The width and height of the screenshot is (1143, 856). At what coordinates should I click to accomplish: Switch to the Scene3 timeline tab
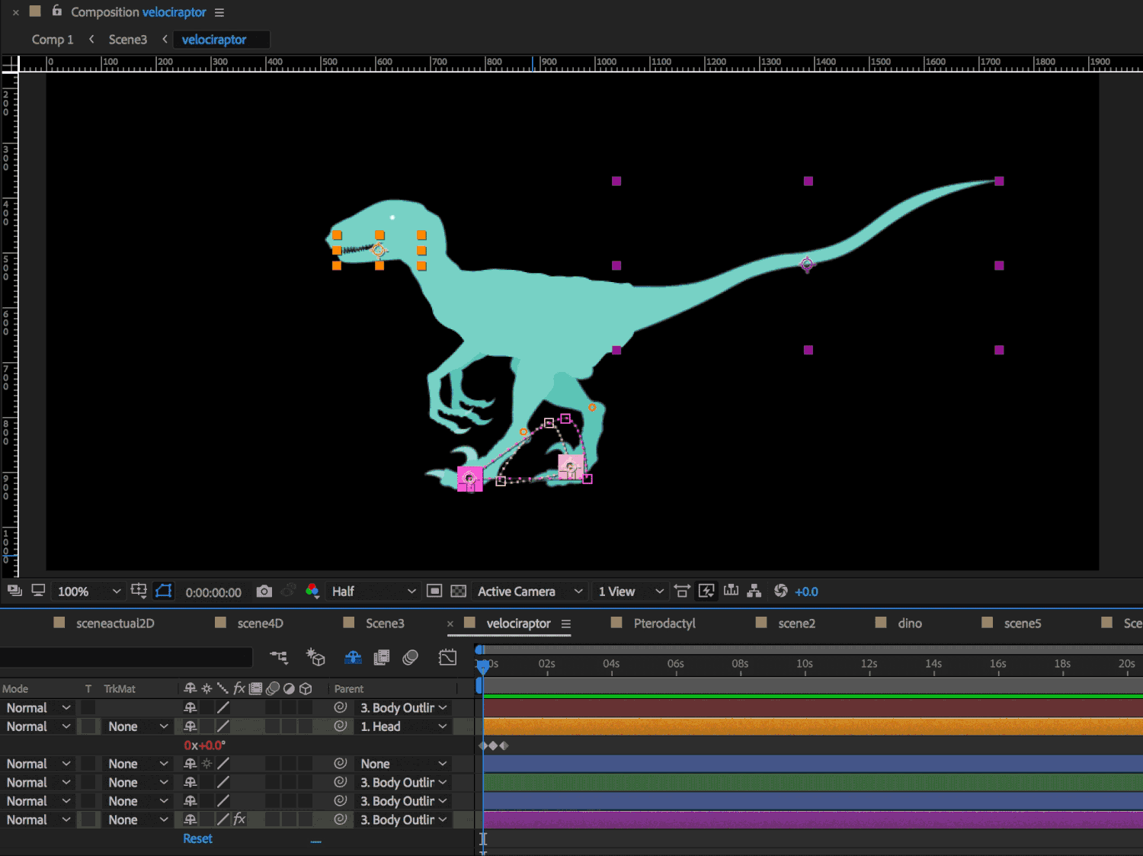[x=384, y=624]
